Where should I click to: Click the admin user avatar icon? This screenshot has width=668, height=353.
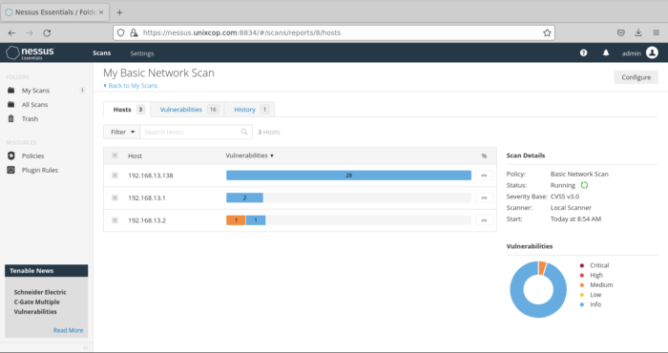coord(652,52)
